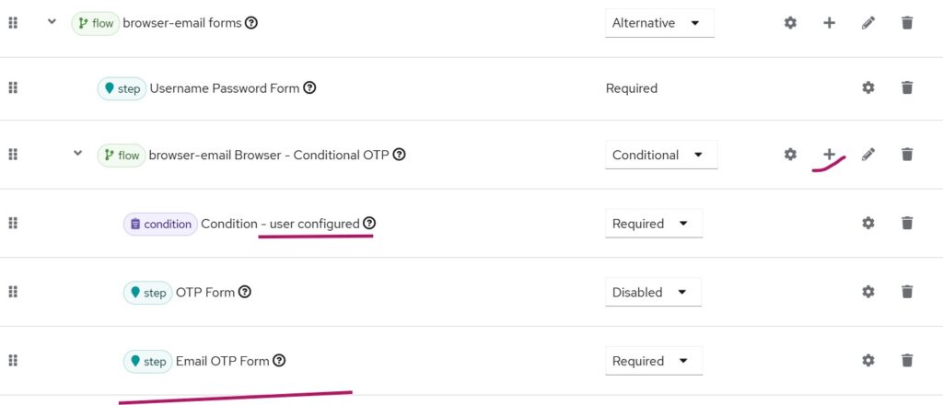Click the Email OTP Form step label

(222, 361)
